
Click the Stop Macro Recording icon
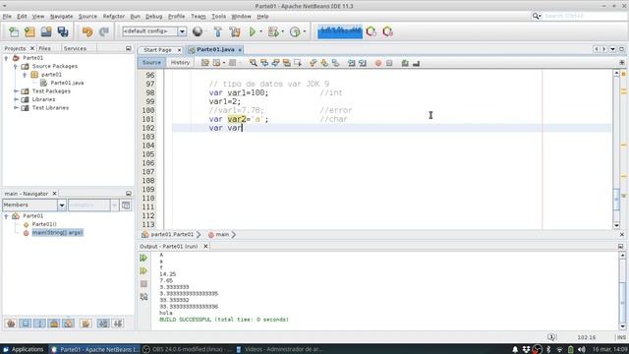pos(389,63)
